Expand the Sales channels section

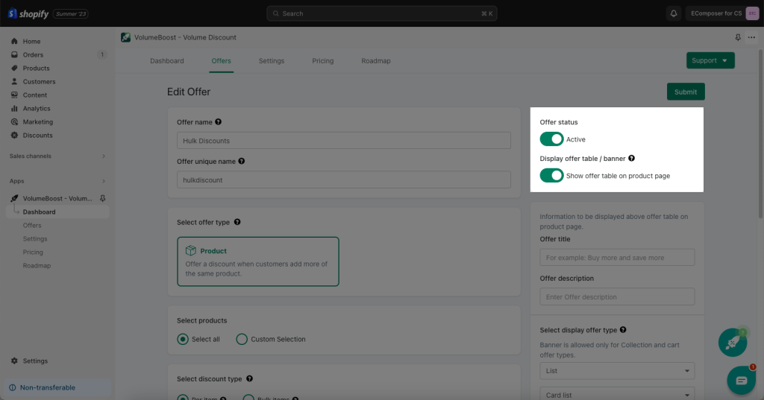coord(57,156)
